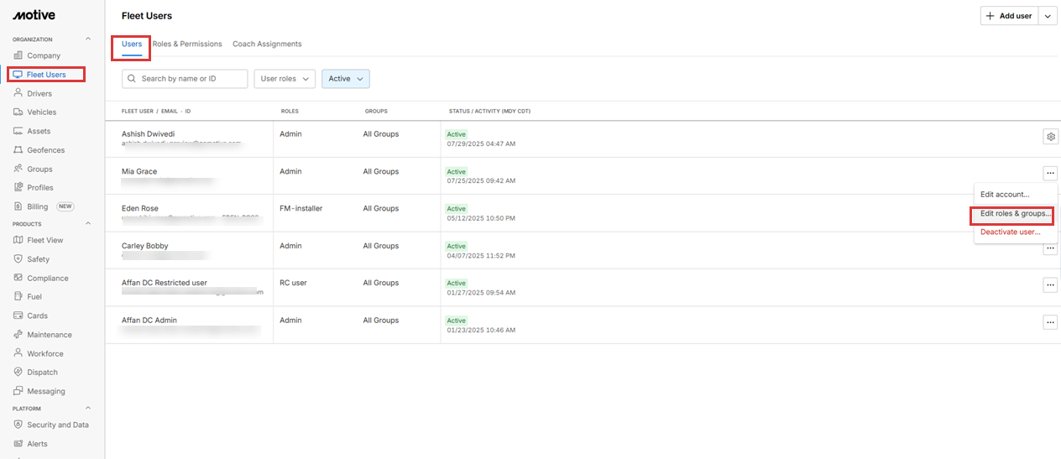
Task: Open the three-dot menu for Mia Grace
Action: (1050, 173)
